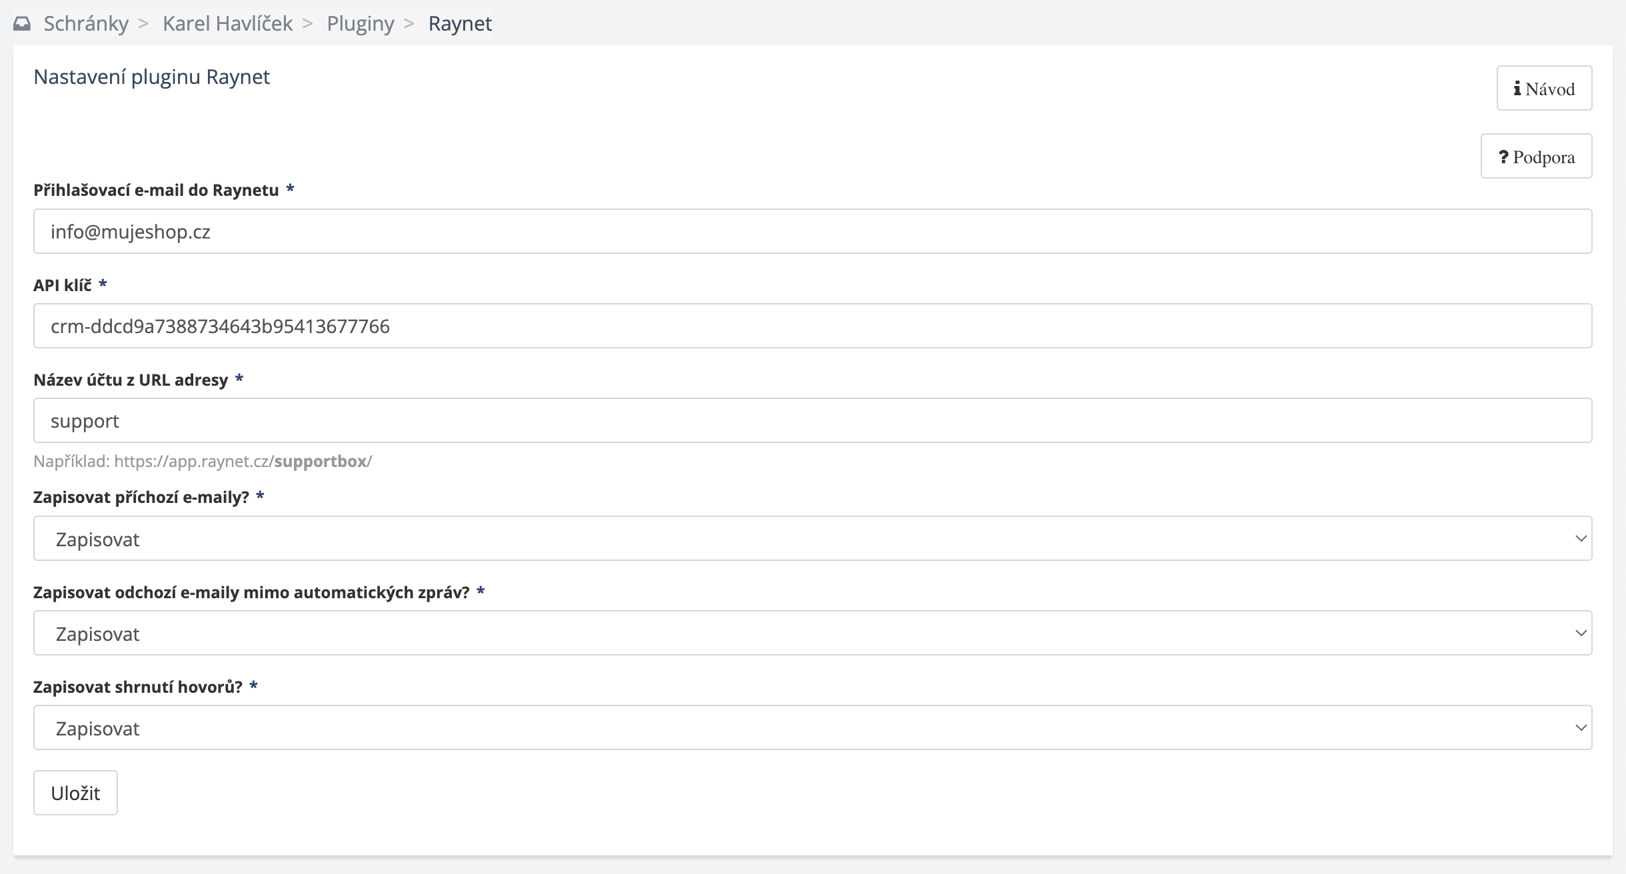Click the Přihlašovací e-mail do Raynetu label
The height and width of the screenshot is (874, 1626).
156,191
